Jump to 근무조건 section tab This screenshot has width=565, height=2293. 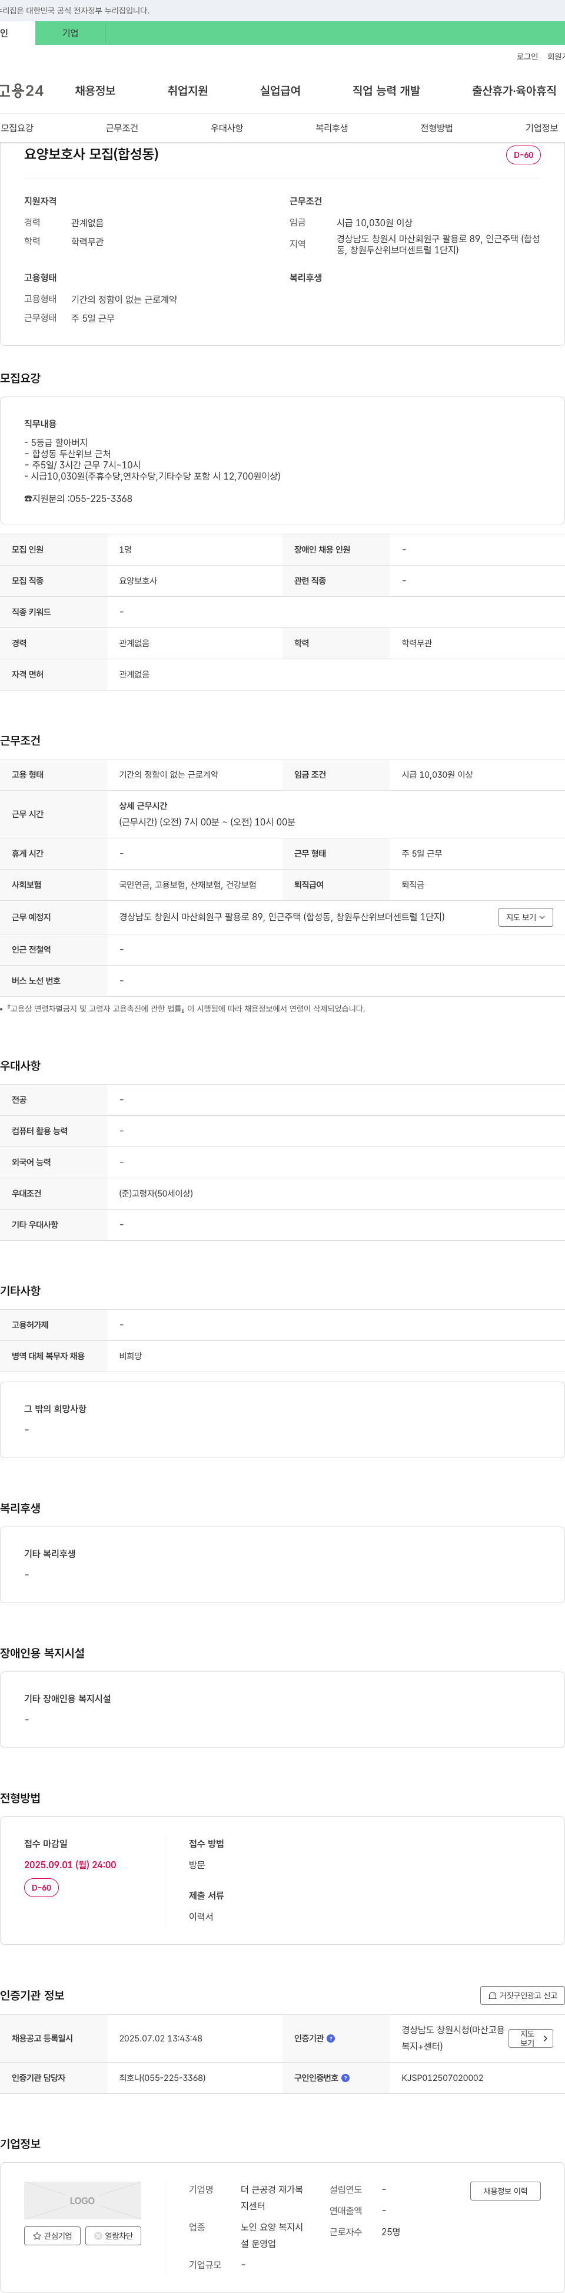[122, 128]
